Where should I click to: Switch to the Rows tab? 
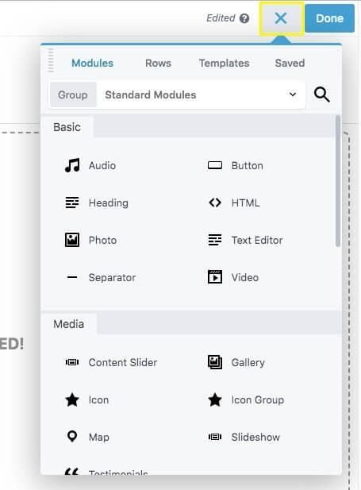tap(158, 63)
